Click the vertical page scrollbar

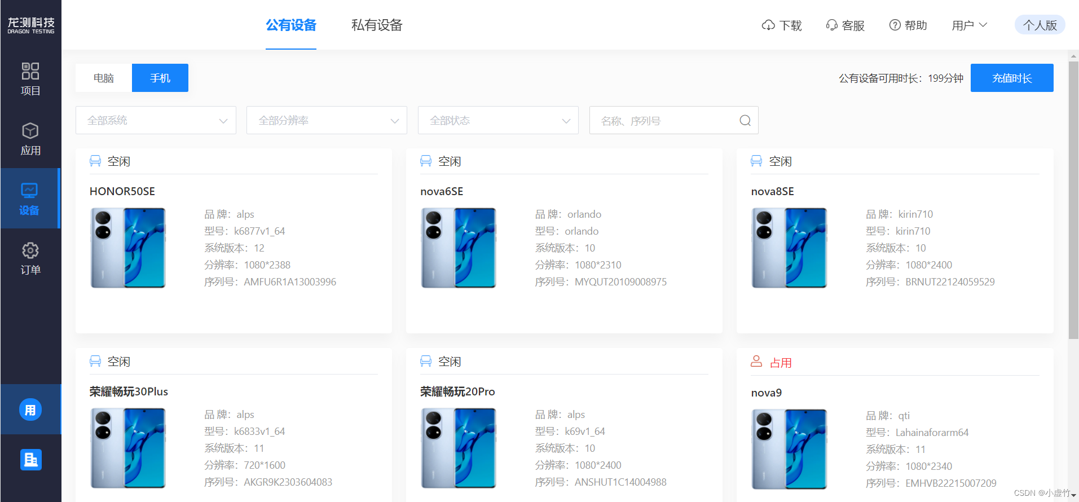point(1073,200)
